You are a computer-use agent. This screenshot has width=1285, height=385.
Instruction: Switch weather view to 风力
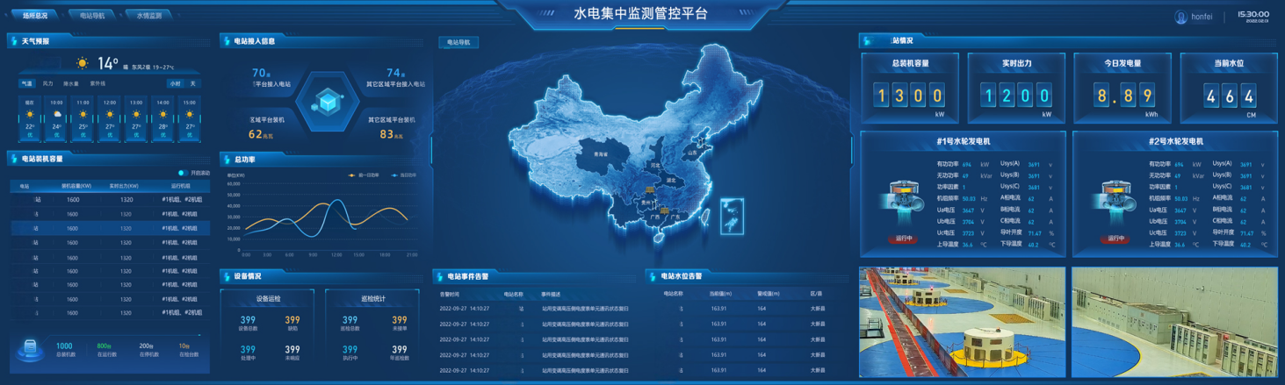pyautogui.click(x=48, y=84)
